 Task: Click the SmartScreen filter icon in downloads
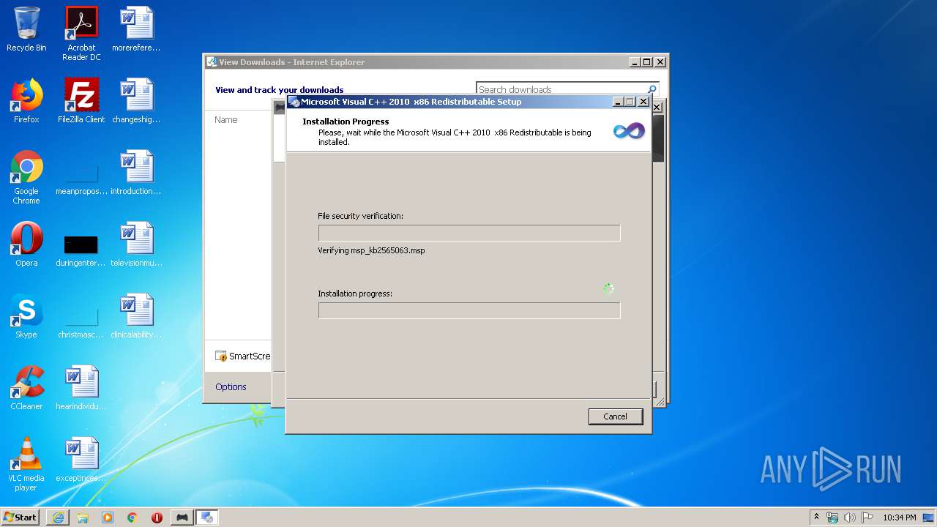pos(221,356)
